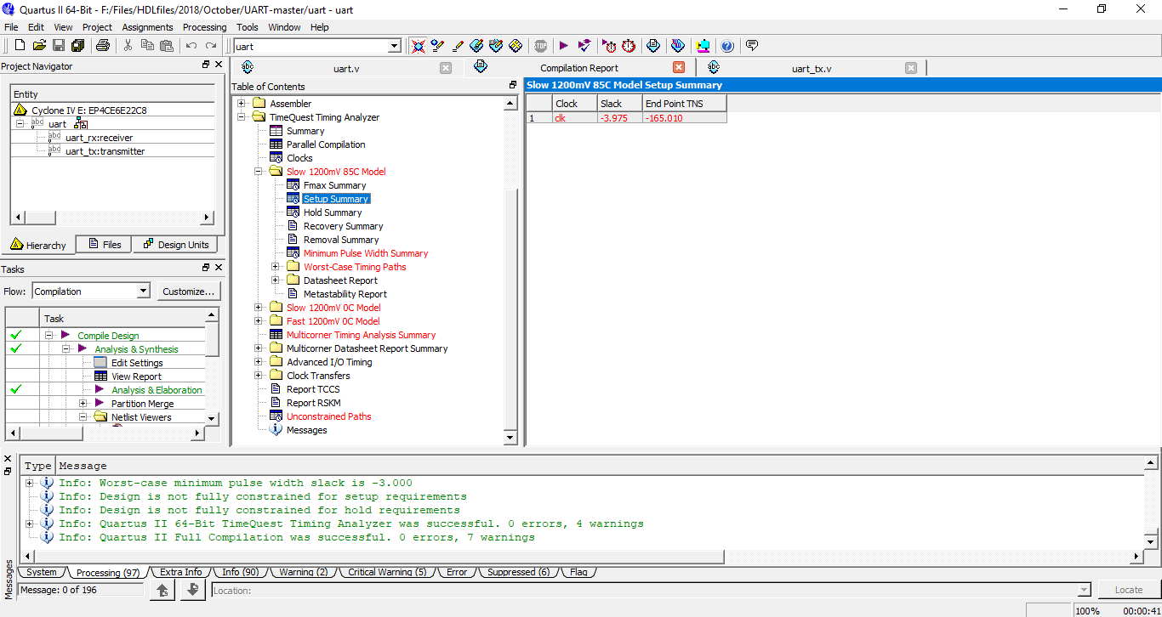Screen dimensions: 1162x617
Task: Click the Copy icon
Action: click(x=147, y=46)
